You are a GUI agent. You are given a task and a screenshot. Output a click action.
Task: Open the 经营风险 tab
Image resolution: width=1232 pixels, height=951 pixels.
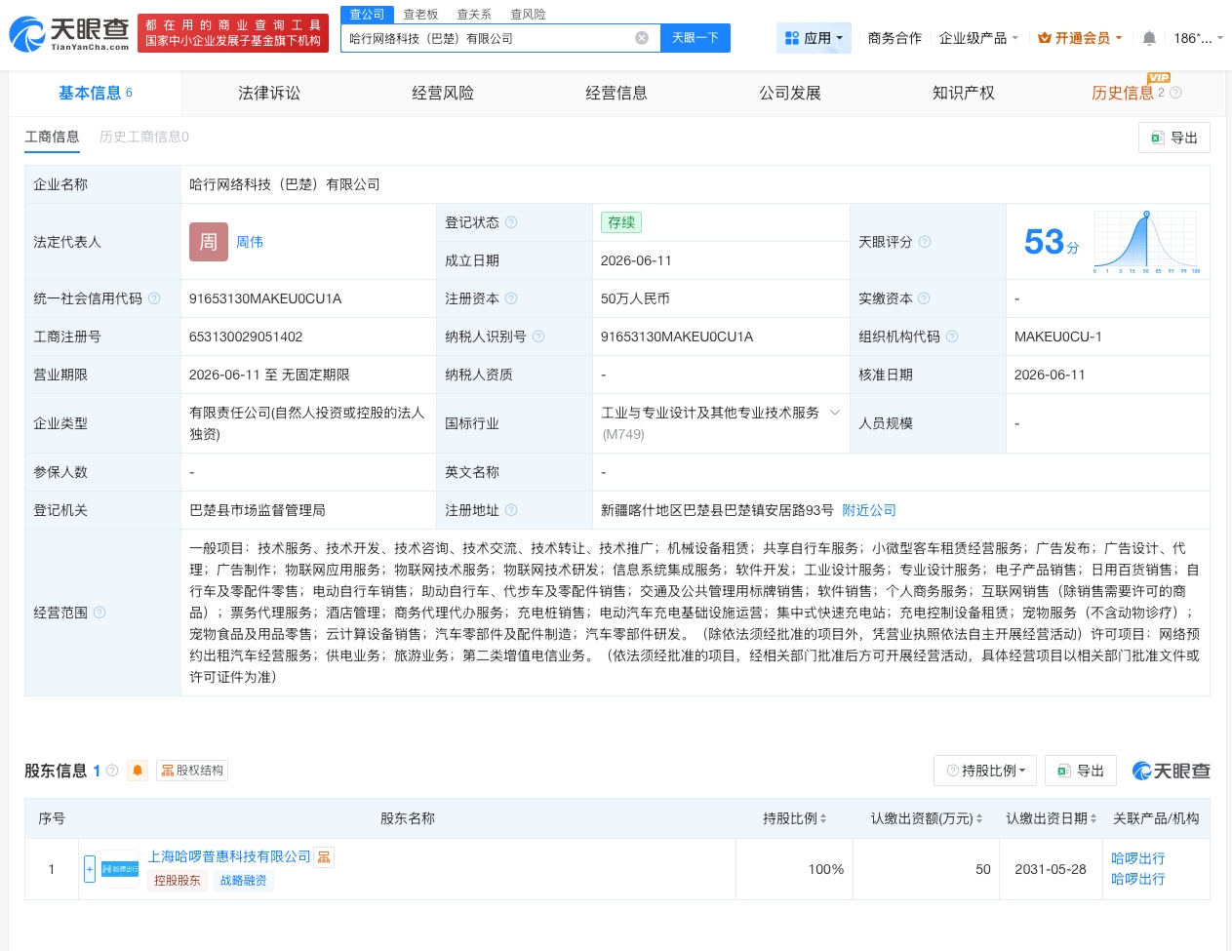pos(443,93)
